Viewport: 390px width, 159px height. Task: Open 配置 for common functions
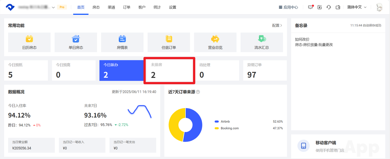point(277,26)
